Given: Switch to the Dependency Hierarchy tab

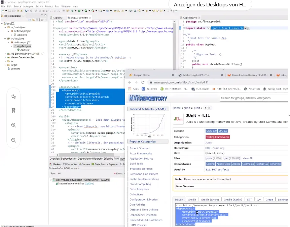Looking at the screenshot, I should tap(90, 159).
